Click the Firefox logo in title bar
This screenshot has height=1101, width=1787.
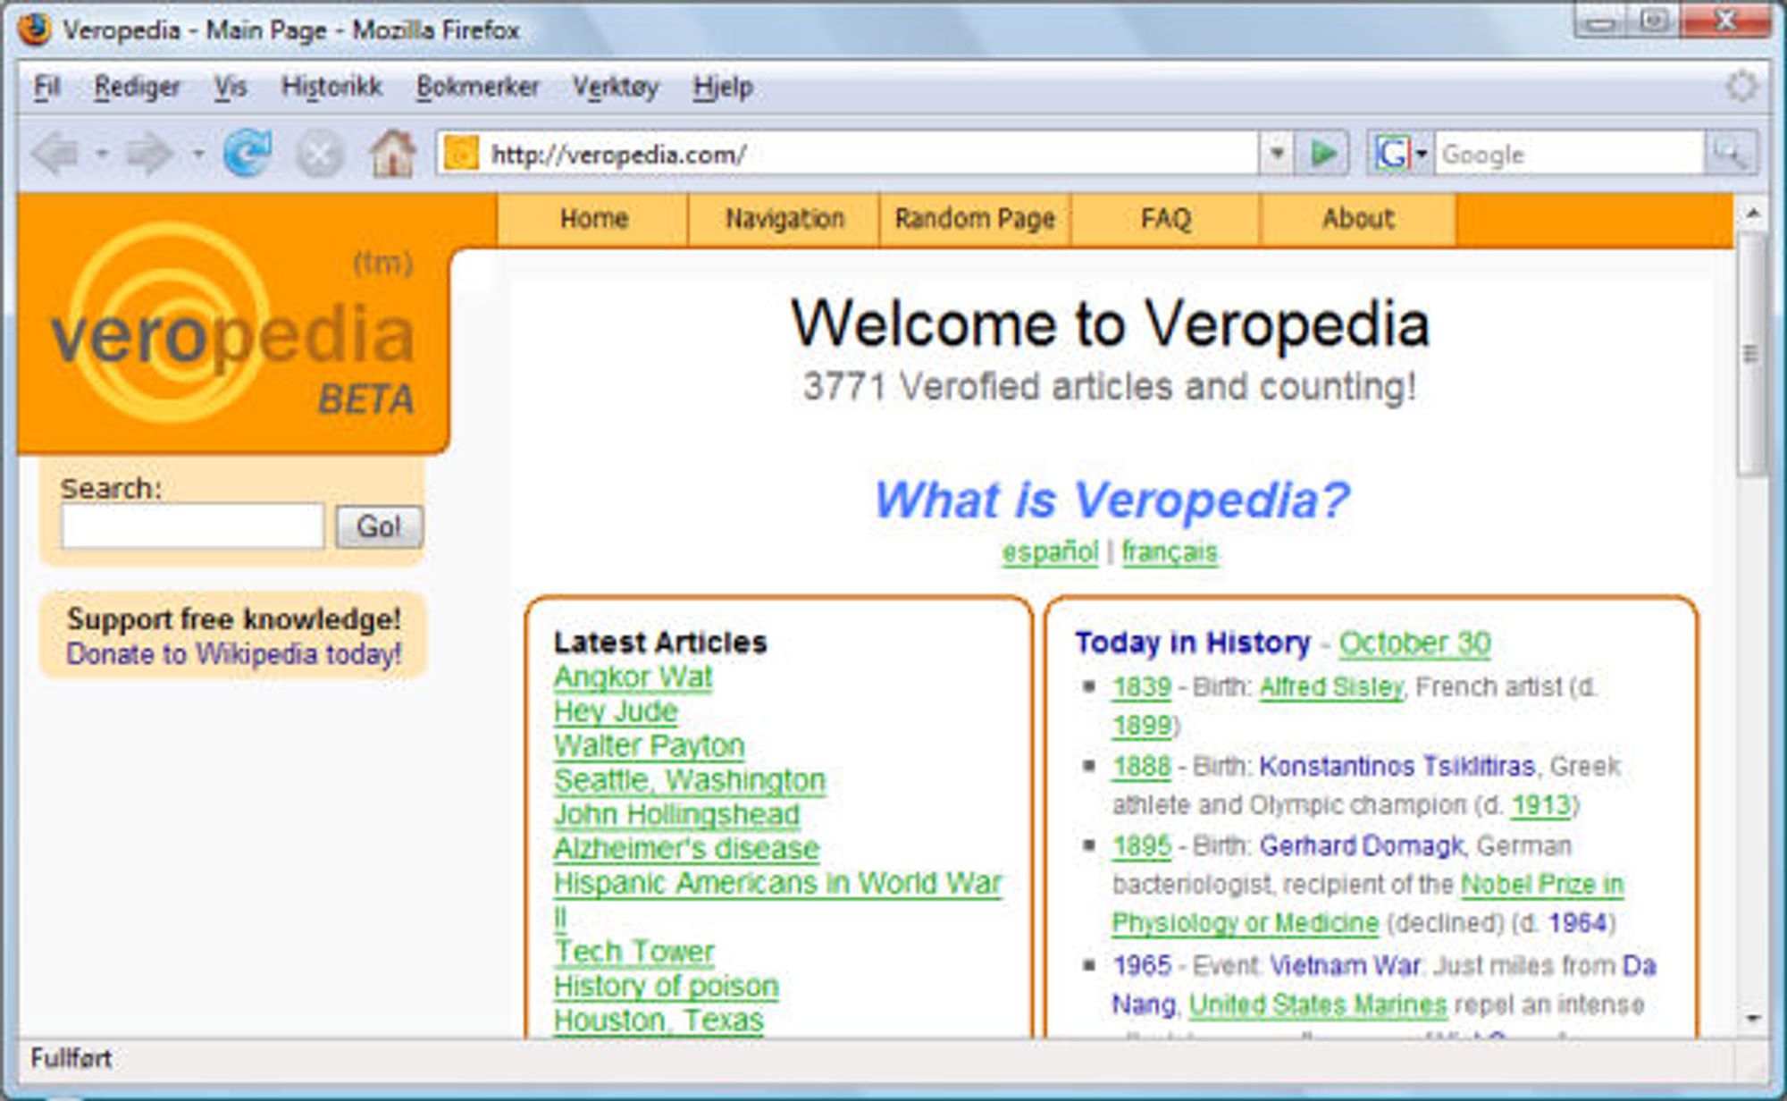(35, 29)
